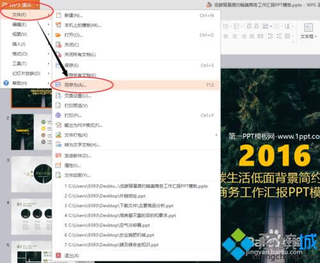
Task: Click File Encryption (文件加密) icon
Action: coord(58,175)
